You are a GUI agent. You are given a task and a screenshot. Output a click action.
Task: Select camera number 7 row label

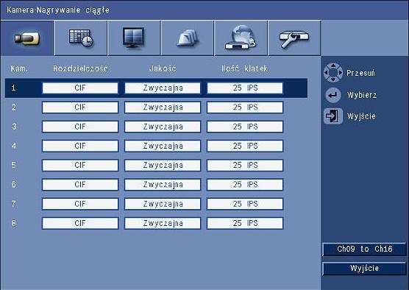13,204
